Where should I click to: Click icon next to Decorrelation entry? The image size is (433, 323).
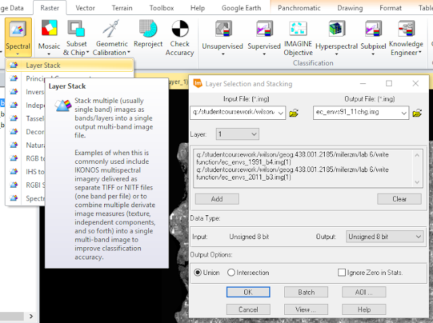tap(14, 131)
